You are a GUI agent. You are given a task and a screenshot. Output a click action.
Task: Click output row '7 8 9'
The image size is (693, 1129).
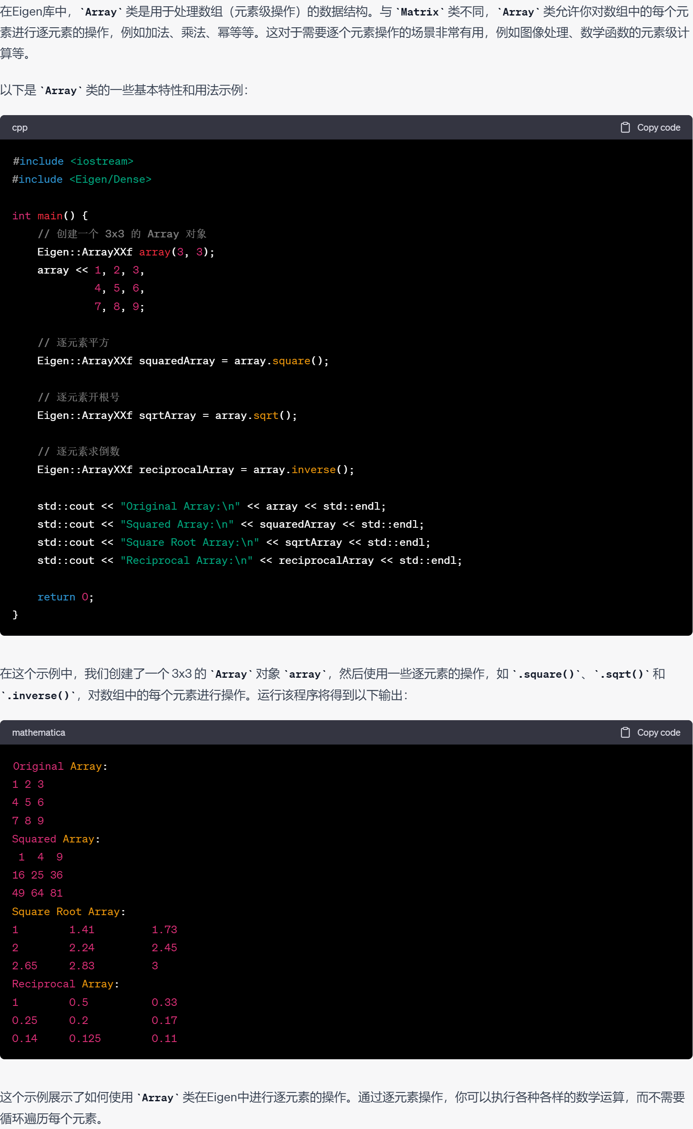(28, 821)
